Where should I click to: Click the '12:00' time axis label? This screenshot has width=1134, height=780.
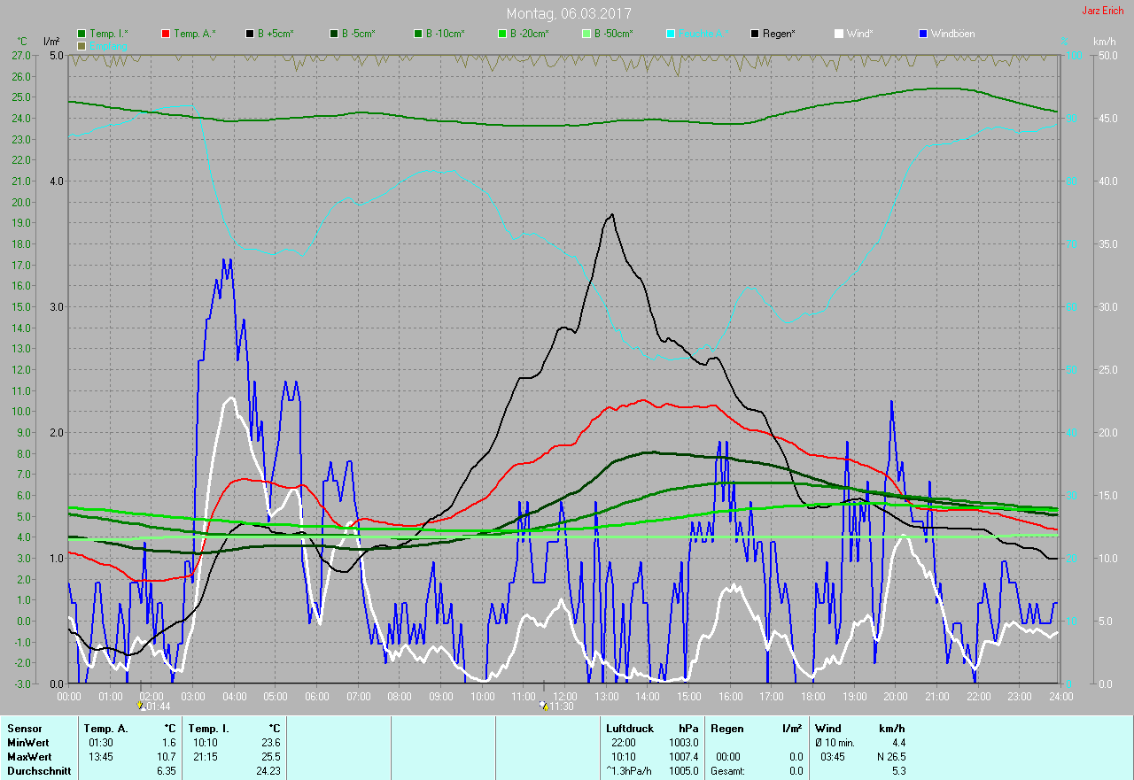[565, 696]
